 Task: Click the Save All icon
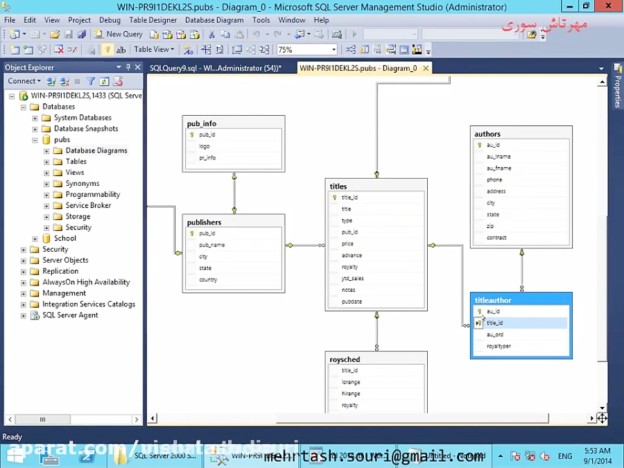pos(82,34)
